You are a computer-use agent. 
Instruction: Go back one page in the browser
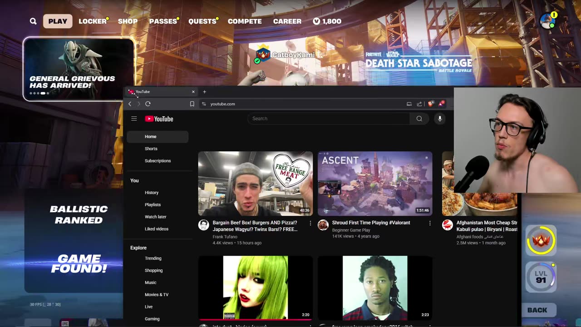point(130,104)
